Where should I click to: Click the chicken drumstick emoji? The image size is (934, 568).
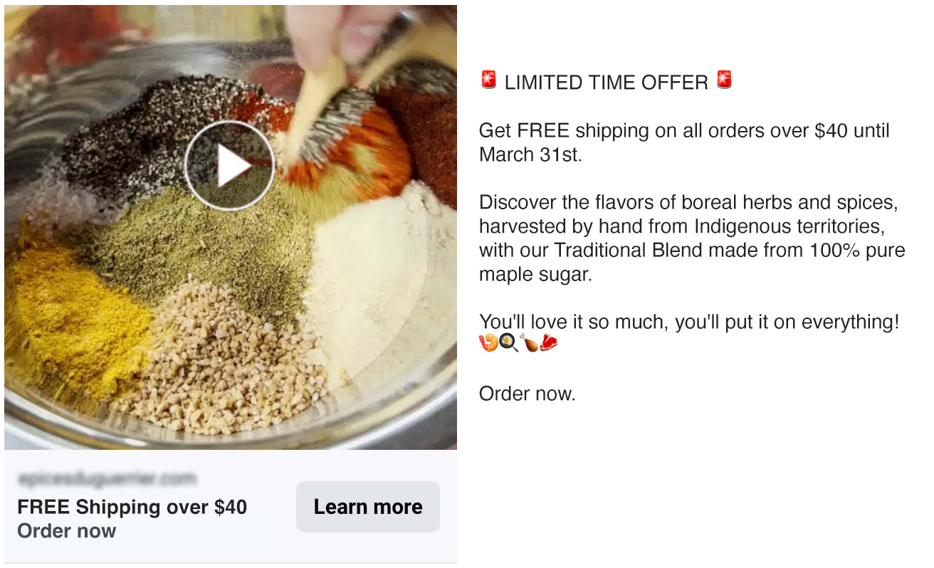coord(529,343)
